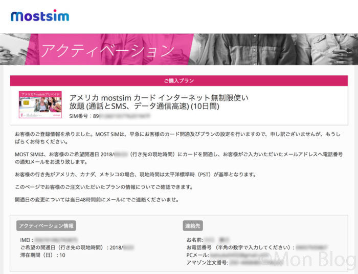Click the お名前 field value
Image resolution: width=358 pixels, height=274 pixels.
217,240
